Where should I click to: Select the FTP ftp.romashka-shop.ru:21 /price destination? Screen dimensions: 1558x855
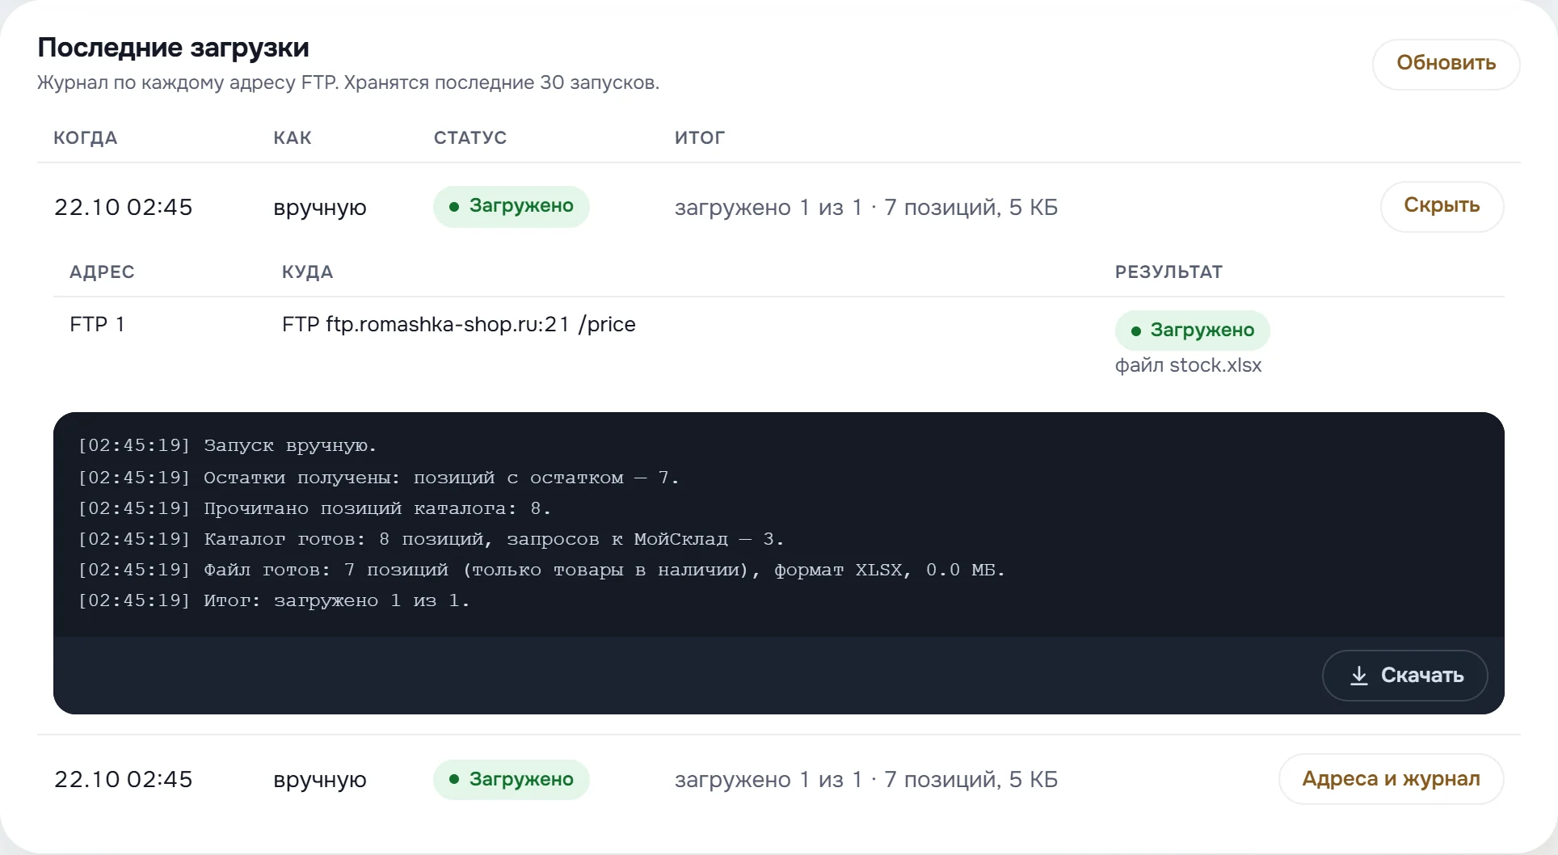(458, 325)
